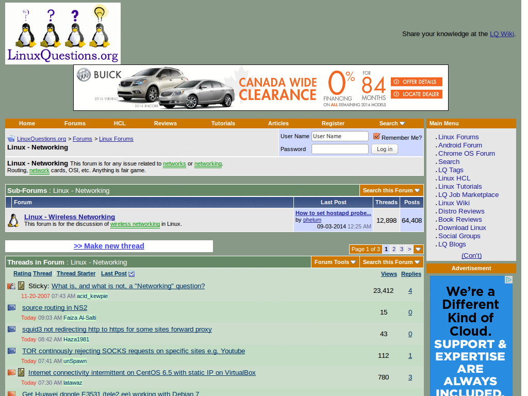The height and width of the screenshot is (396, 528).
Task: Open the Tutorials menu item
Action: 223,123
